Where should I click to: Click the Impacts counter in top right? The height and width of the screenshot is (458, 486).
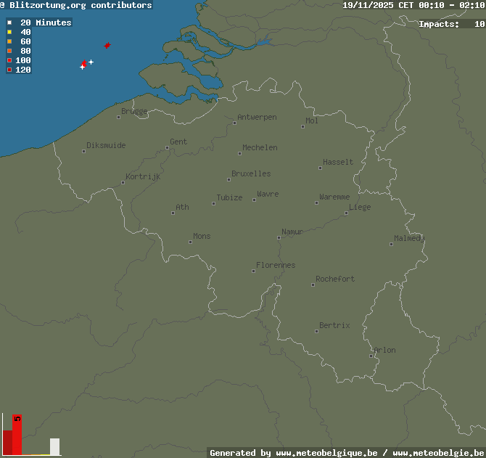coord(451,24)
